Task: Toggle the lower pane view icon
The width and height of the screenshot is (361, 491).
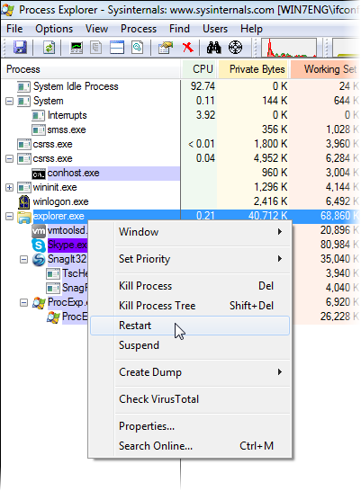Action: pos(117,48)
